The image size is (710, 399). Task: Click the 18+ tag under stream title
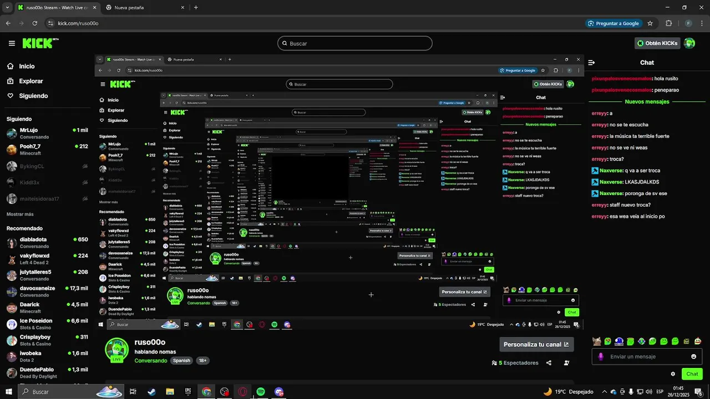pyautogui.click(x=202, y=361)
